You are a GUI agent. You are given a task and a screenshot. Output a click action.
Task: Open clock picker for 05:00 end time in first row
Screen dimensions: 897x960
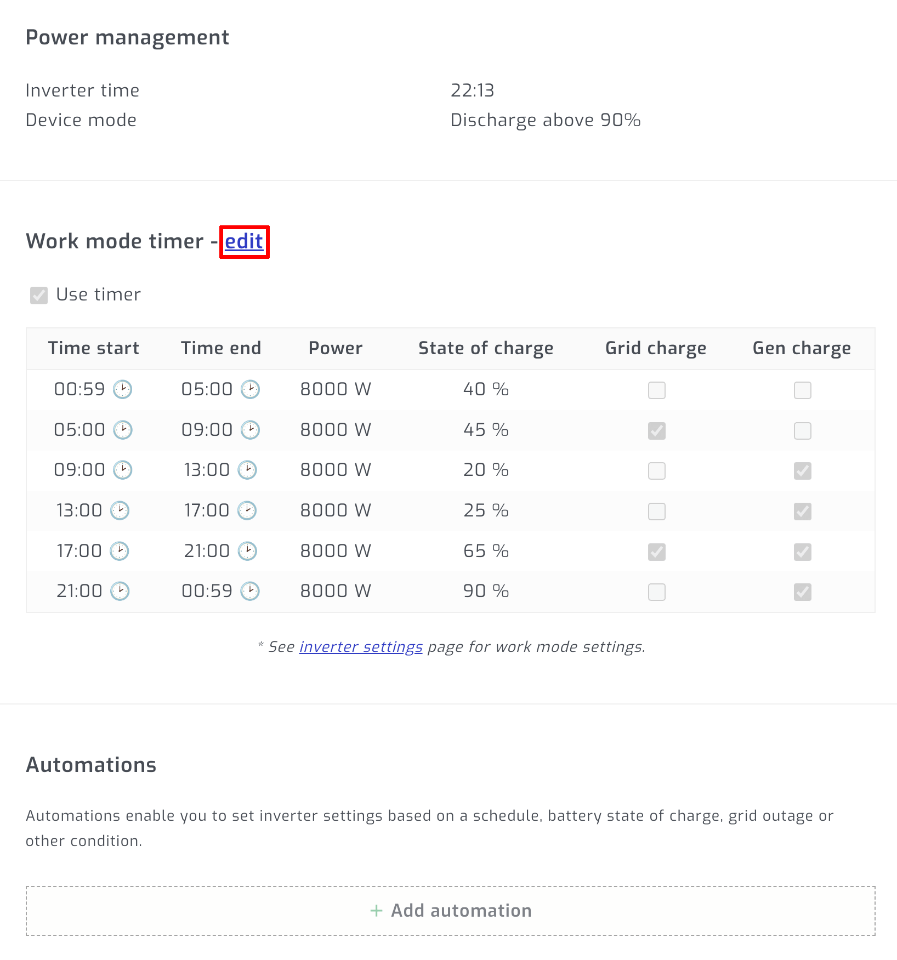point(250,390)
